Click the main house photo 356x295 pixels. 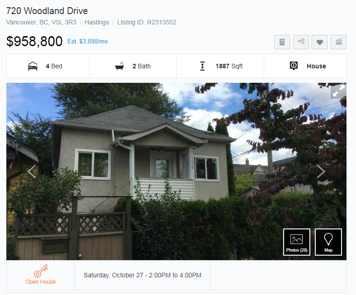[176, 171]
